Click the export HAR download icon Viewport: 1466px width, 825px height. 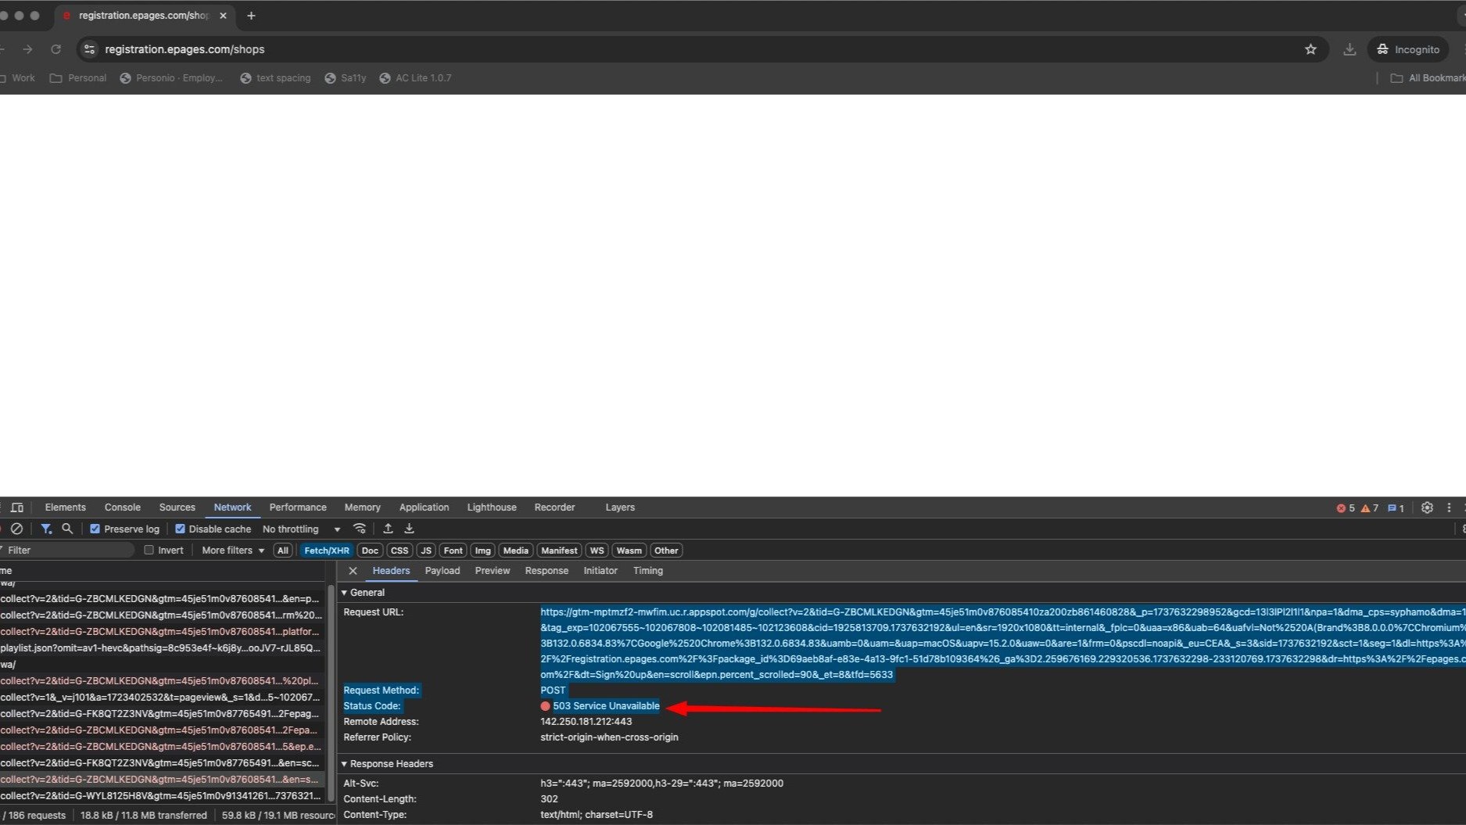click(x=409, y=529)
